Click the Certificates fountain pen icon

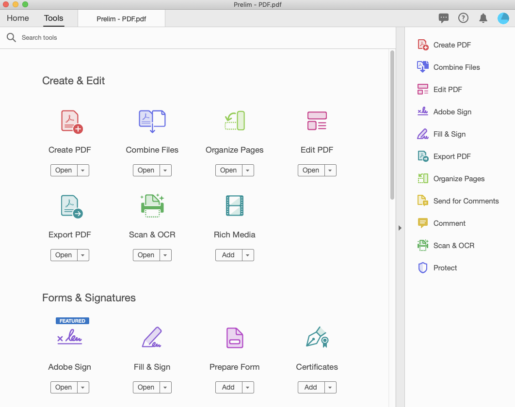click(x=317, y=337)
